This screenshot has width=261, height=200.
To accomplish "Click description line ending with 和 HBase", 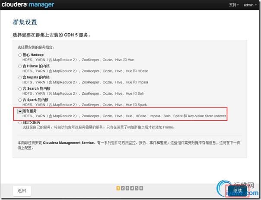I will click(x=85, y=71).
